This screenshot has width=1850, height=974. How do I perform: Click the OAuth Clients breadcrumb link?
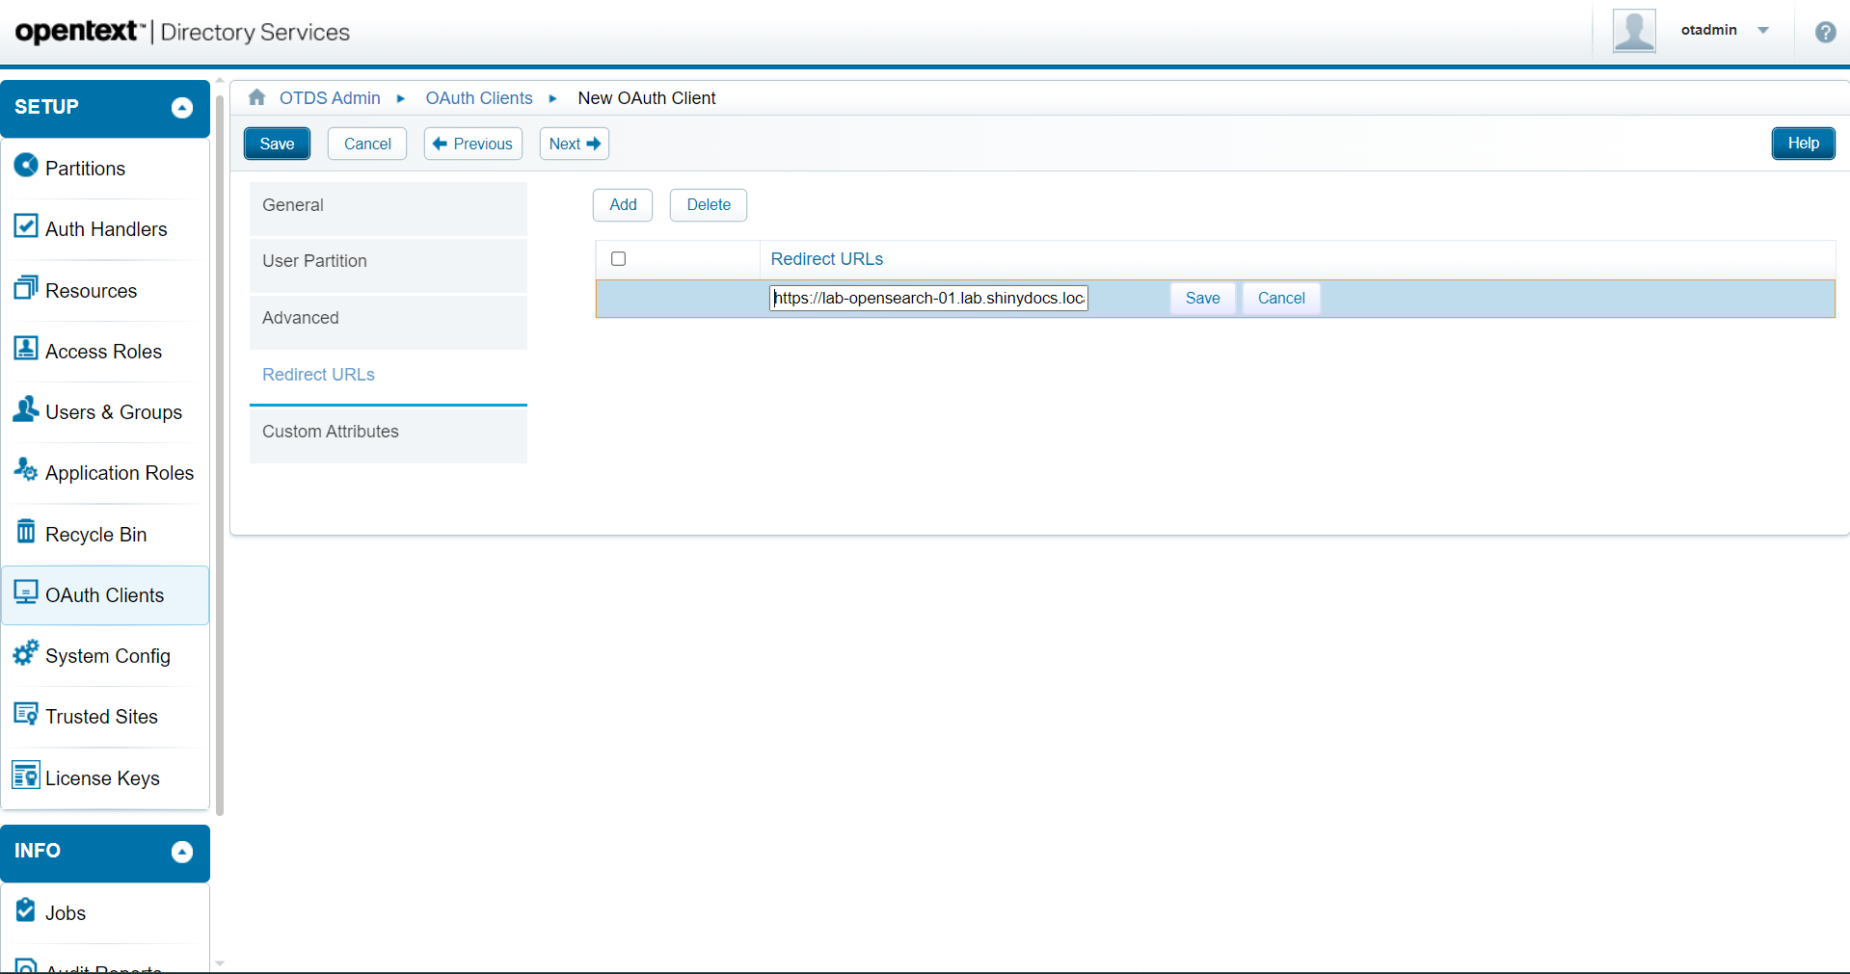pos(479,98)
